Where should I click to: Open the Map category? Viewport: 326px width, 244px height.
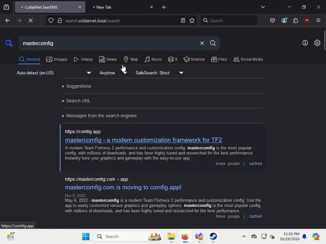pyautogui.click(x=131, y=59)
